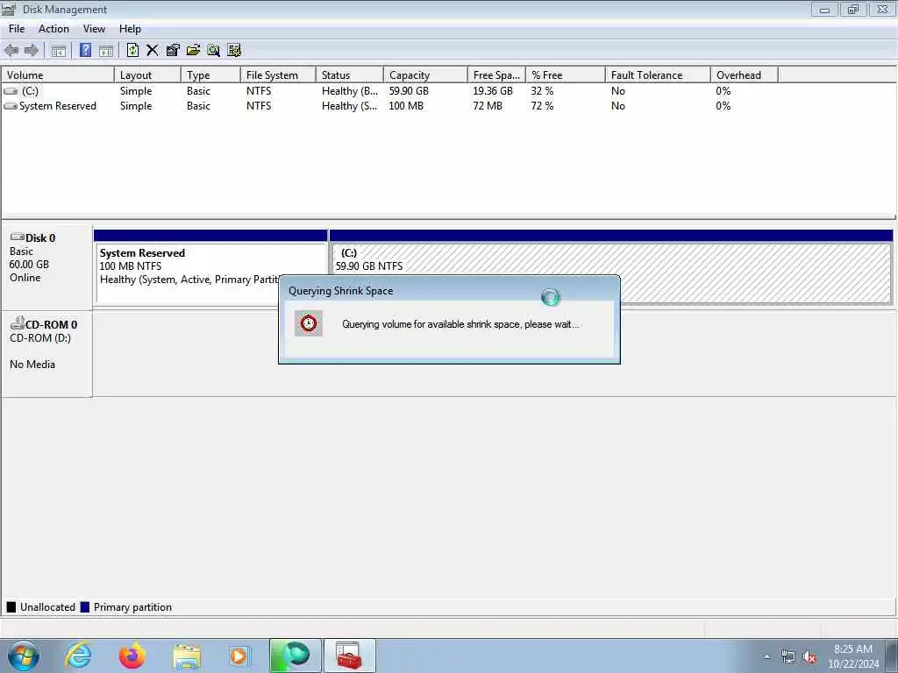The image size is (898, 673).
Task: Click the Forward arrow toolbar icon
Action: click(x=32, y=50)
